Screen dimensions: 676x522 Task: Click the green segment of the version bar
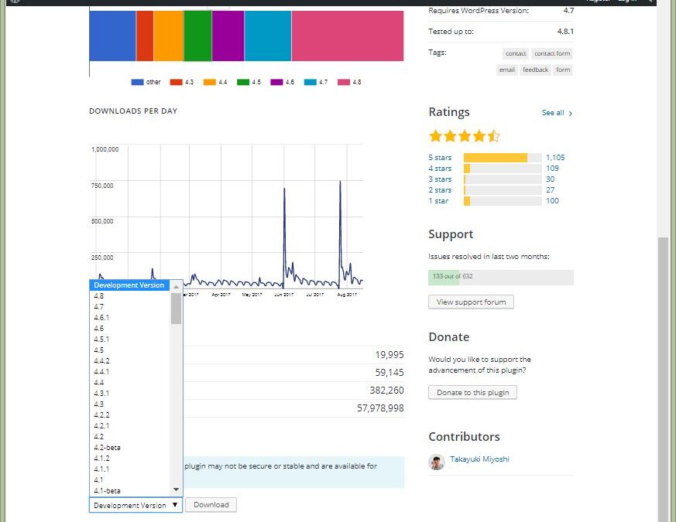[x=198, y=36]
